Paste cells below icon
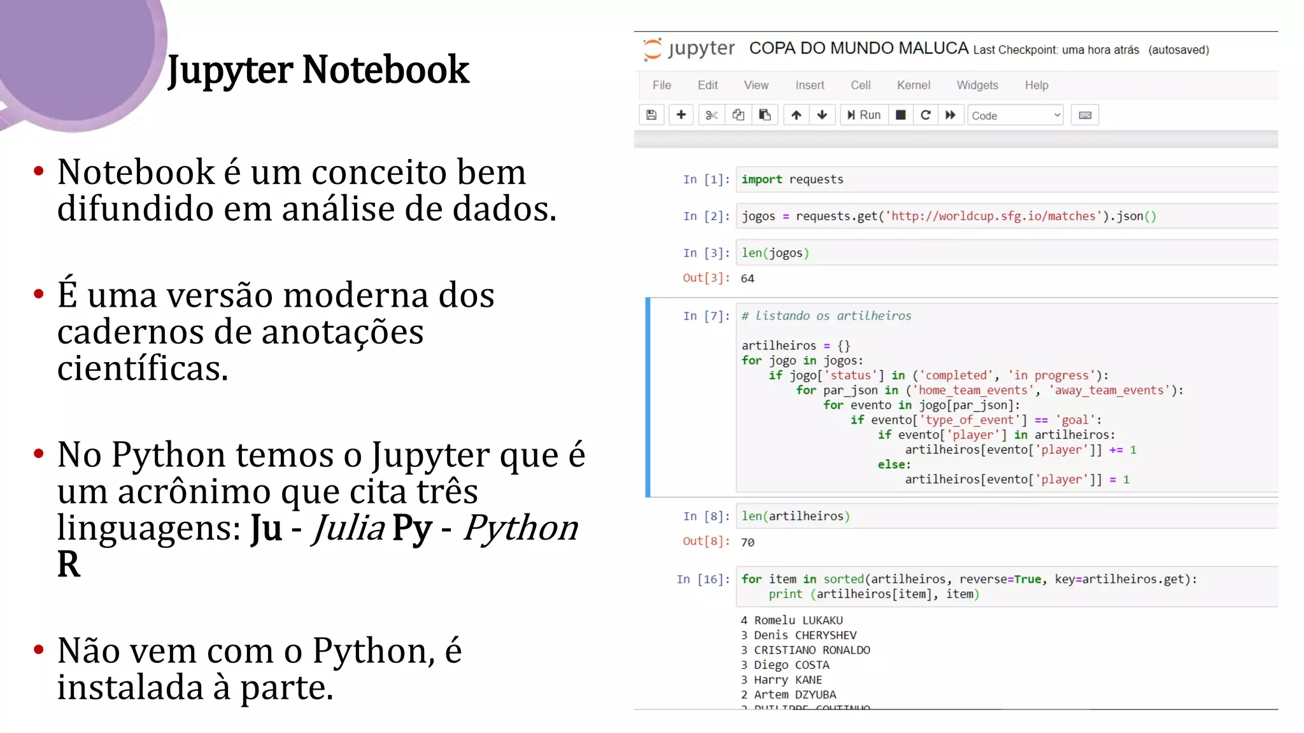Viewport: 1304px width, 733px height. [765, 115]
